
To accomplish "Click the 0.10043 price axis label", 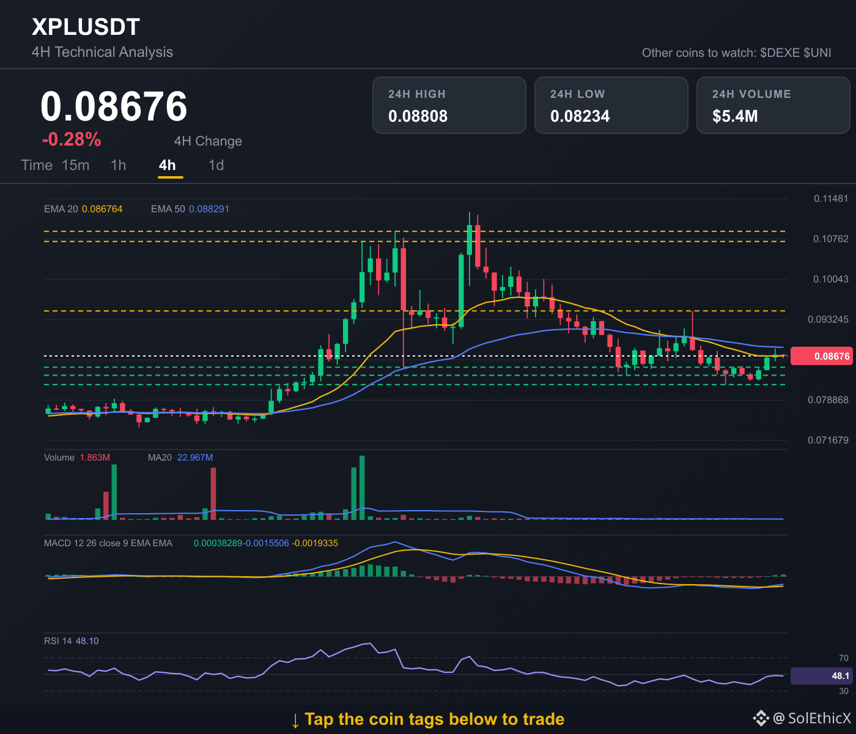I will coord(831,279).
